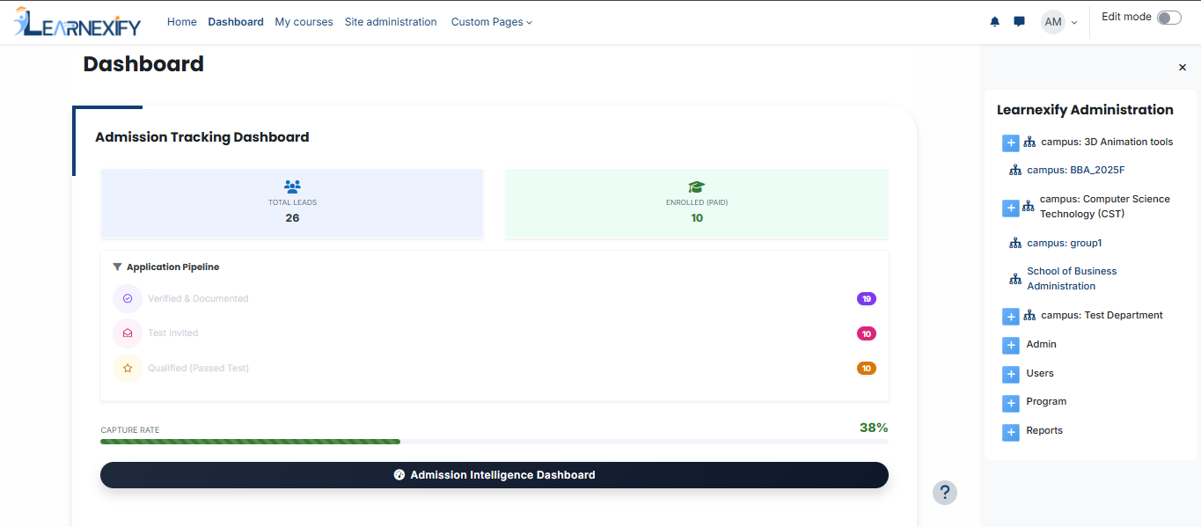Toggle the Edit mode switch
The image size is (1201, 527).
pos(1168,18)
